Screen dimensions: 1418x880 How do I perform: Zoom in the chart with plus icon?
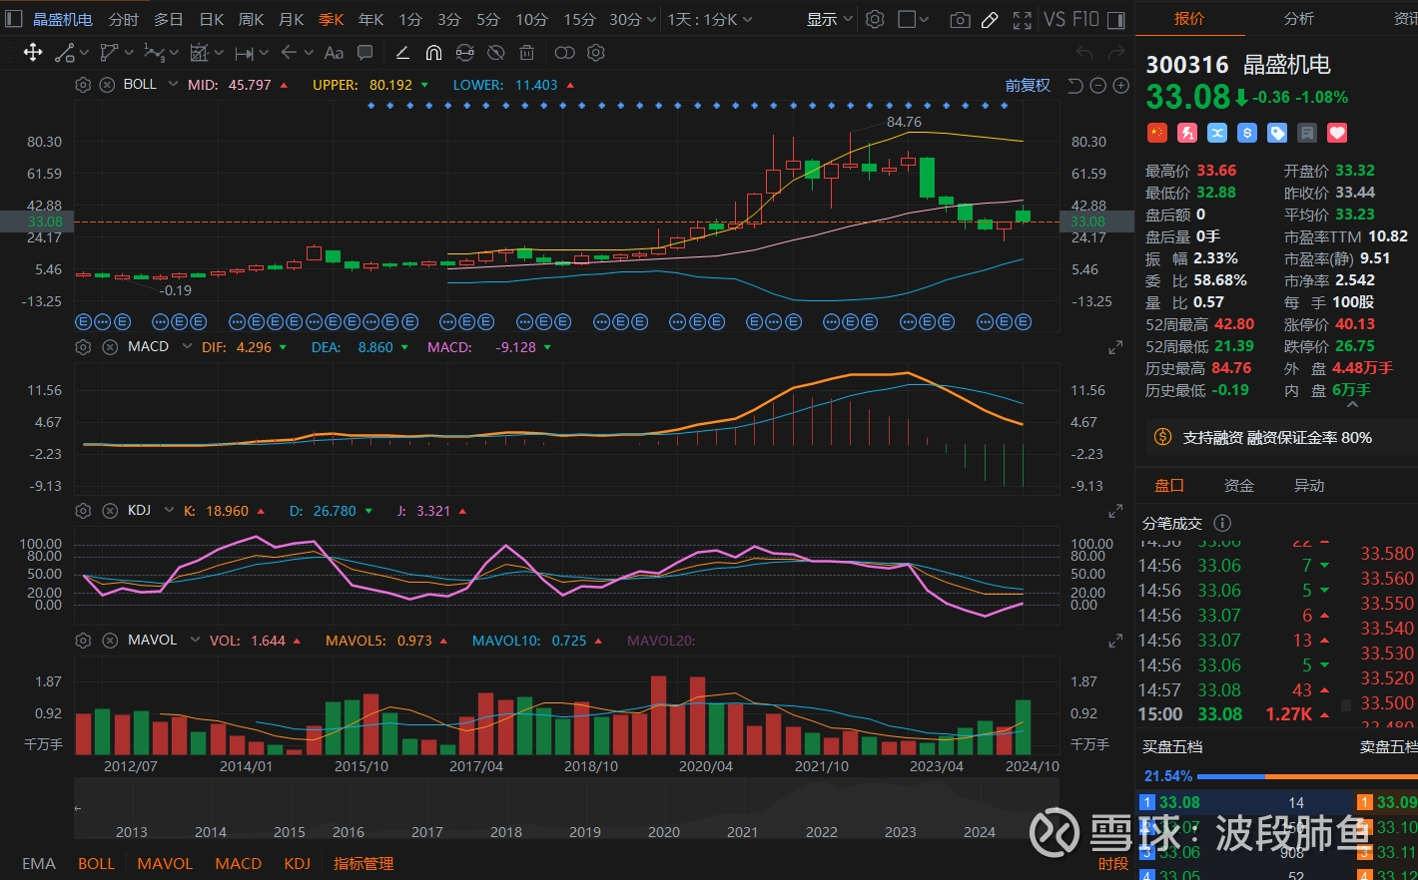point(1120,86)
